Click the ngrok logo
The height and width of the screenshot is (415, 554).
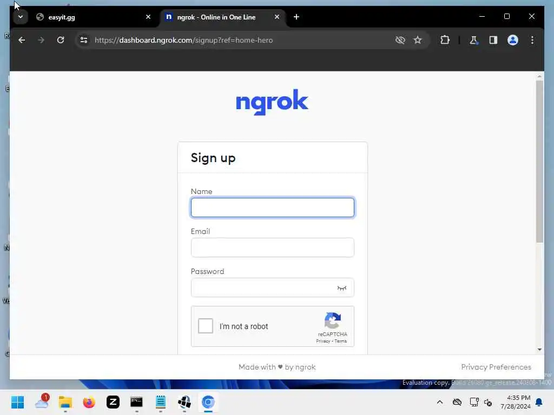click(272, 102)
